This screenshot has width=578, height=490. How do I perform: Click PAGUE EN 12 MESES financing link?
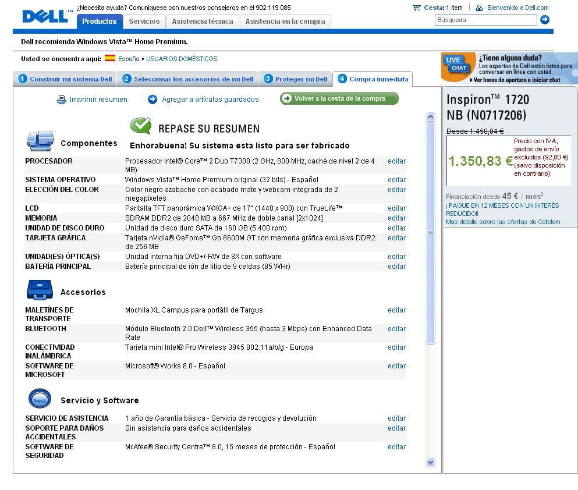point(502,210)
